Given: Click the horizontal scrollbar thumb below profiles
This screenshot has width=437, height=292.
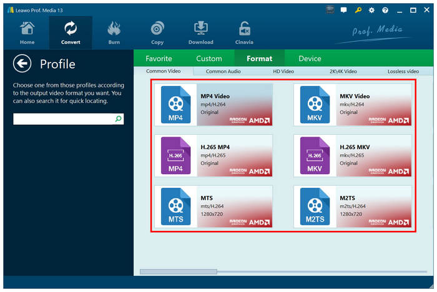Looking at the screenshot, I should pyautogui.click(x=179, y=271).
